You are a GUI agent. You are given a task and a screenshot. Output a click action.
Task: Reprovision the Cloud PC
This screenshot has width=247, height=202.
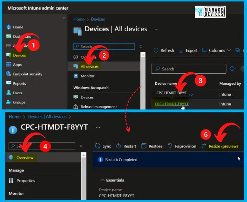coord(182,146)
